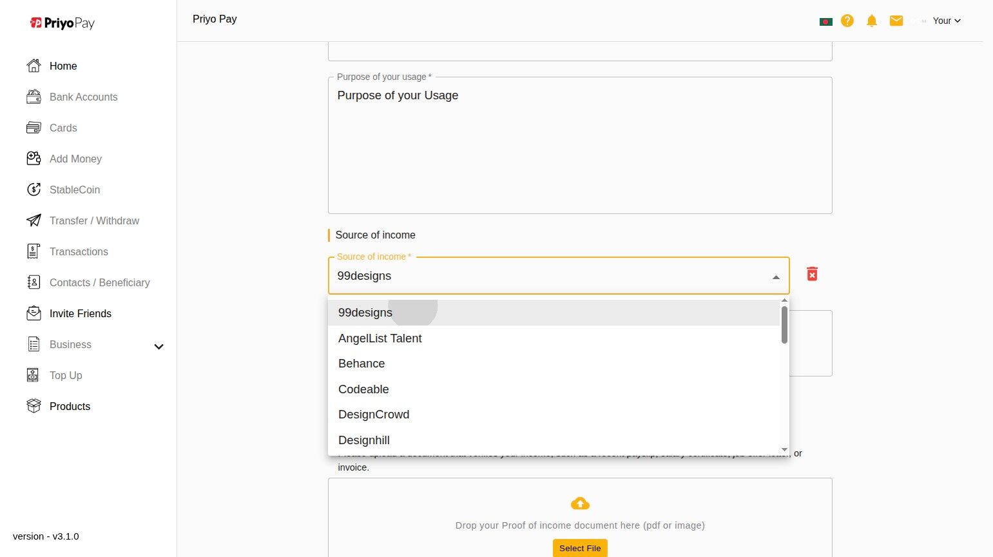Click the StableCoin sidebar icon
The image size is (993, 557).
point(34,190)
